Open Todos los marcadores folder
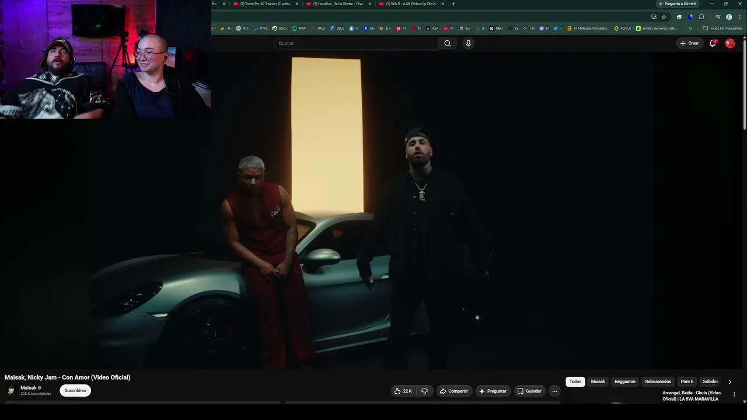 click(x=722, y=28)
